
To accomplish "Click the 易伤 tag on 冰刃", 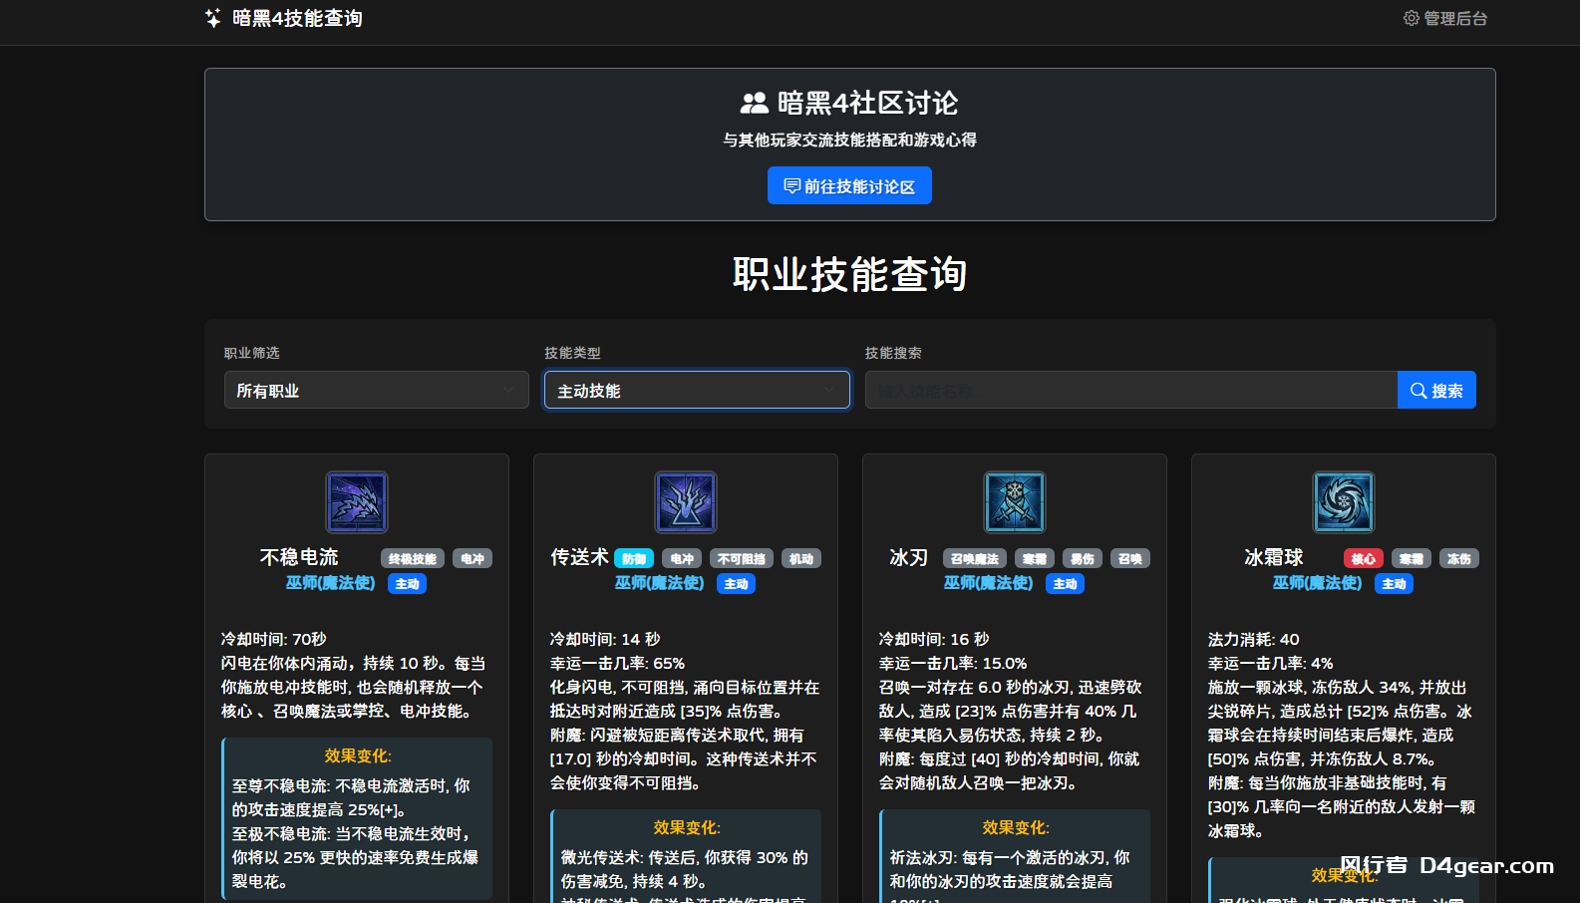I will click(x=1083, y=559).
